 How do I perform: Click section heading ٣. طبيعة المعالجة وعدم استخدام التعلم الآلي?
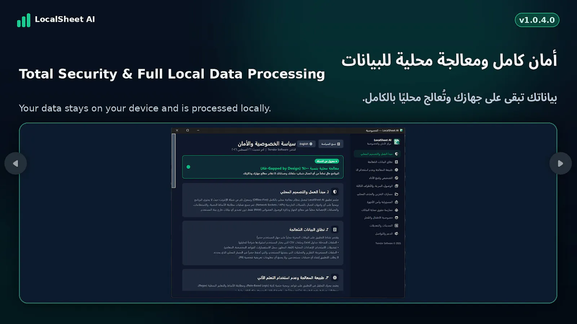(x=293, y=278)
